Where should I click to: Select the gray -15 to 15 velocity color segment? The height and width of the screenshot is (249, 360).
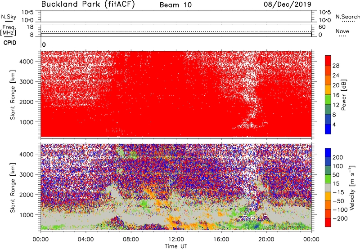(328, 188)
